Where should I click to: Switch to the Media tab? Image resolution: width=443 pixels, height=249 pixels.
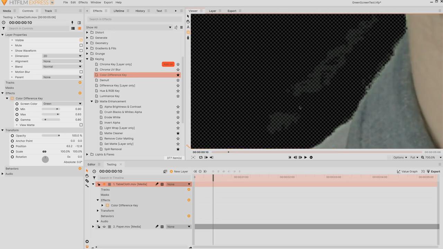pyautogui.click(x=7, y=11)
